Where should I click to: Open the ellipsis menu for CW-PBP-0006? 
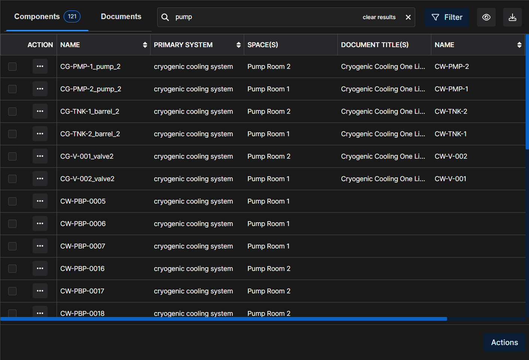pos(40,223)
